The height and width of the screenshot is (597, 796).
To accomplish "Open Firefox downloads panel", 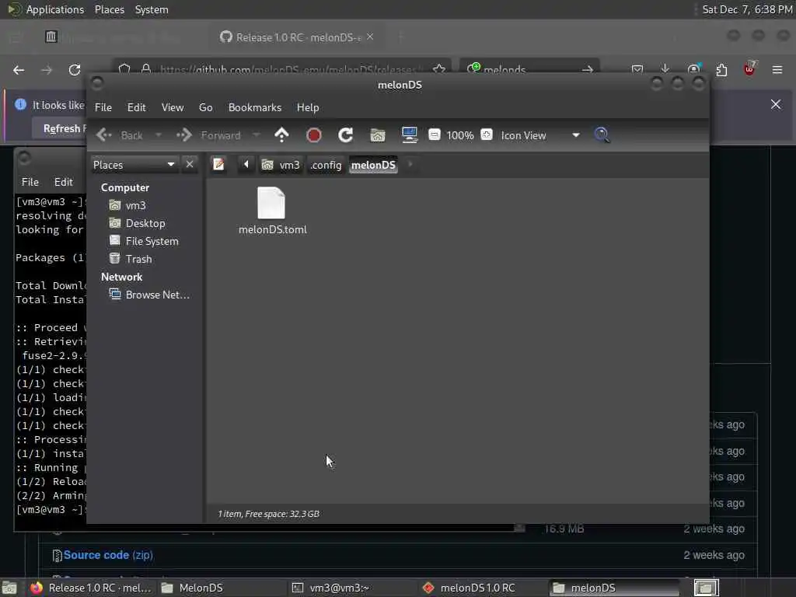I will [x=665, y=69].
